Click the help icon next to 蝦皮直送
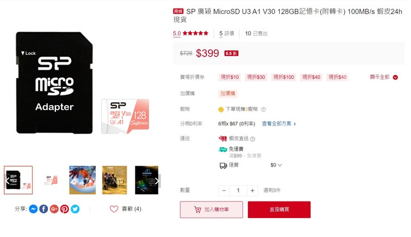 pyautogui.click(x=252, y=139)
